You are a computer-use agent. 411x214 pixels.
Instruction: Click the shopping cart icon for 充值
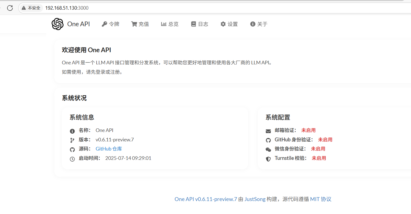point(134,24)
